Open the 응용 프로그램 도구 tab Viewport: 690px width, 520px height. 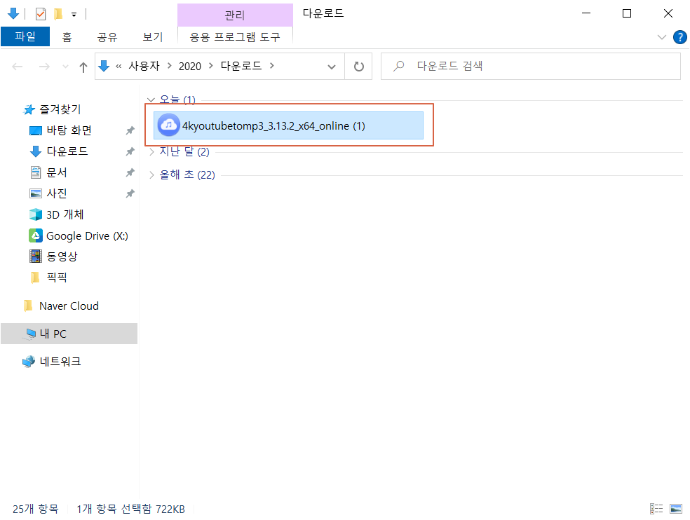click(235, 37)
